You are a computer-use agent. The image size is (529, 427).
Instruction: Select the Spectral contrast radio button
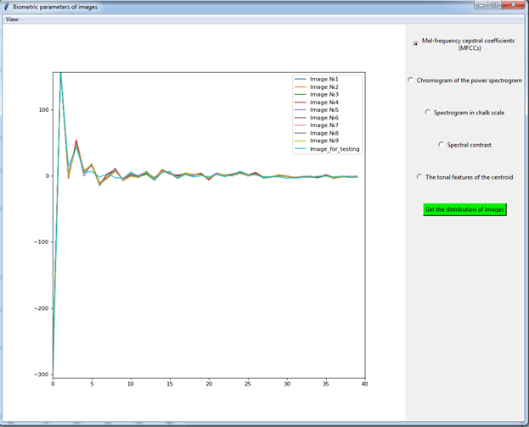[x=441, y=145]
